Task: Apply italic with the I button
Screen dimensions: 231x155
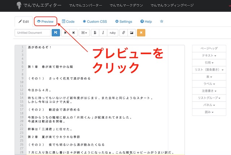Action: click(x=103, y=32)
